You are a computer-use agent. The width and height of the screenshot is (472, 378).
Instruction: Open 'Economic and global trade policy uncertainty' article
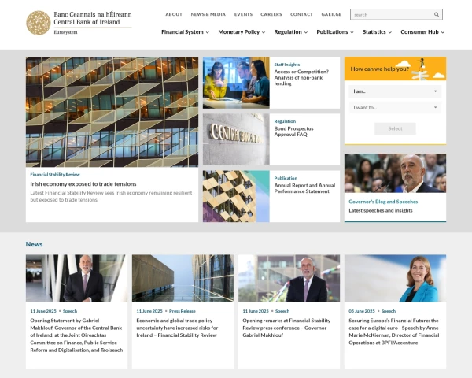pos(177,328)
